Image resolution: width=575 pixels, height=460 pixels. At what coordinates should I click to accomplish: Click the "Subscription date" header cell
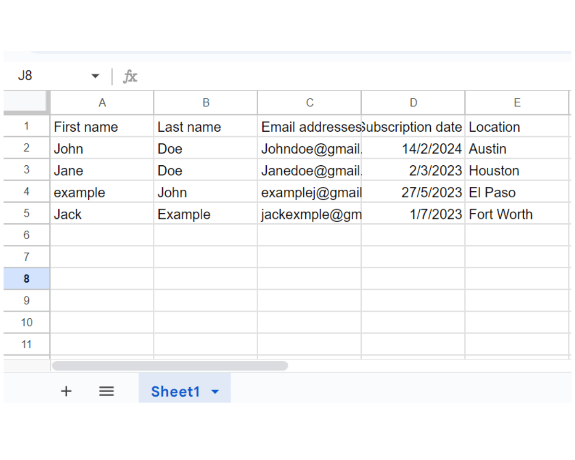[x=413, y=126]
